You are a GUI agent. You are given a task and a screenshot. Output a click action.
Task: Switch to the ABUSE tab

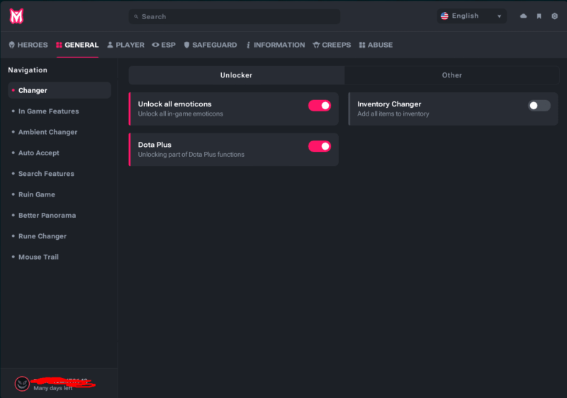pyautogui.click(x=376, y=45)
